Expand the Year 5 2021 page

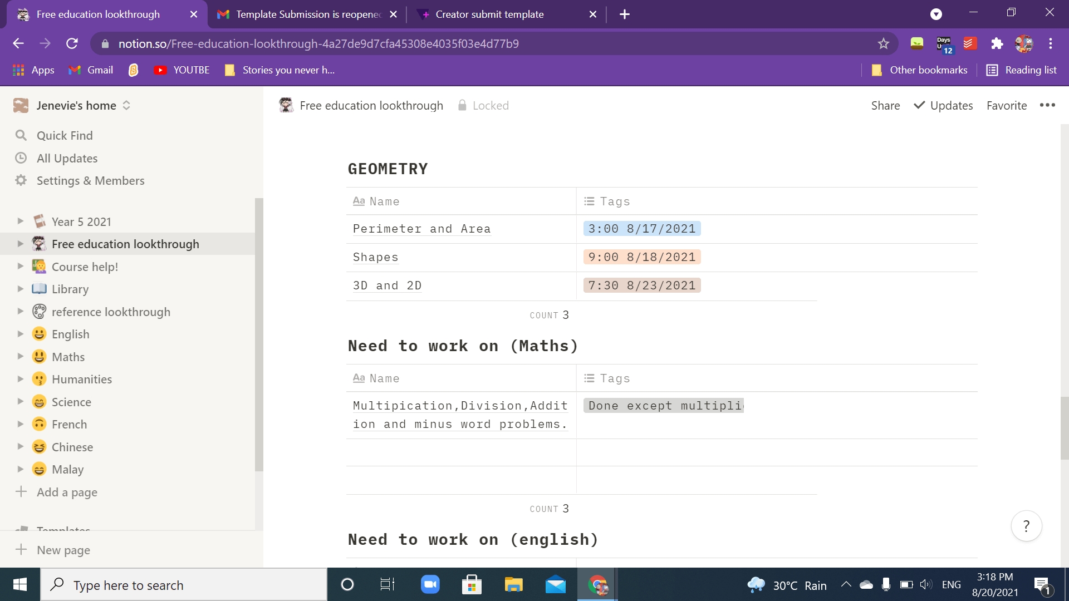21,221
